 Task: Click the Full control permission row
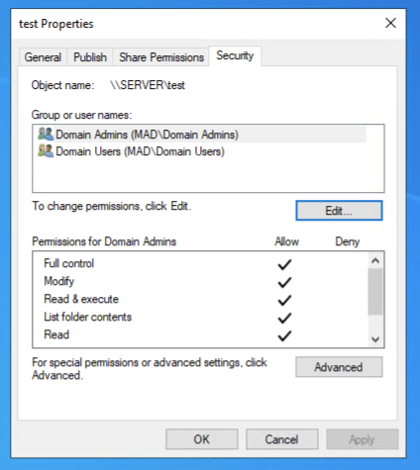click(x=200, y=263)
